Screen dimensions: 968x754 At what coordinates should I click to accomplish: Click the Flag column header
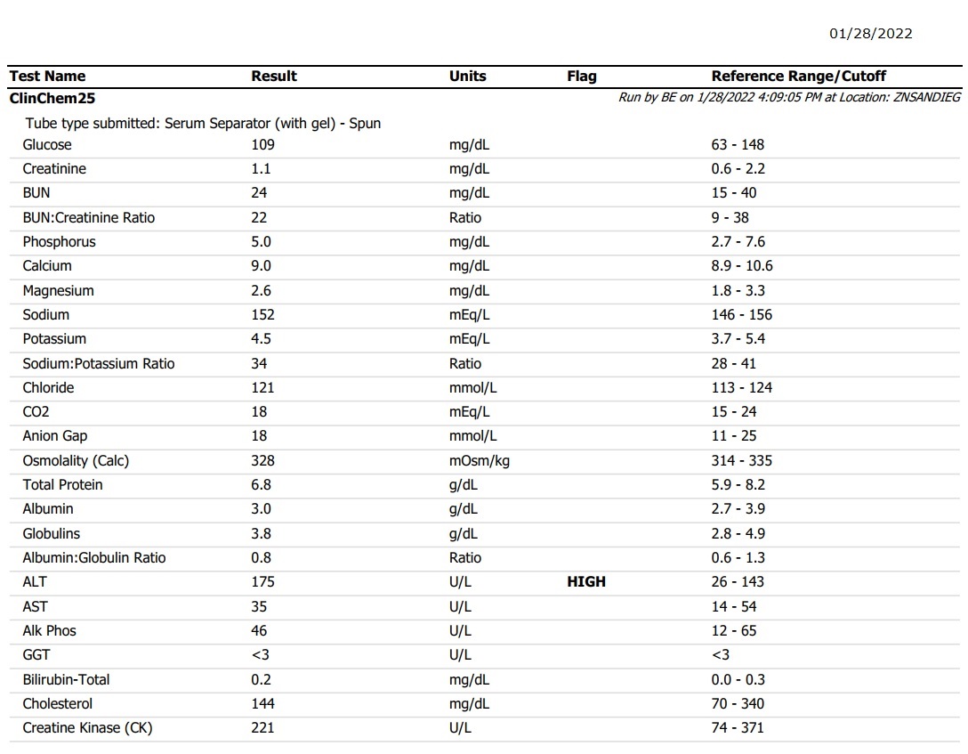(581, 77)
